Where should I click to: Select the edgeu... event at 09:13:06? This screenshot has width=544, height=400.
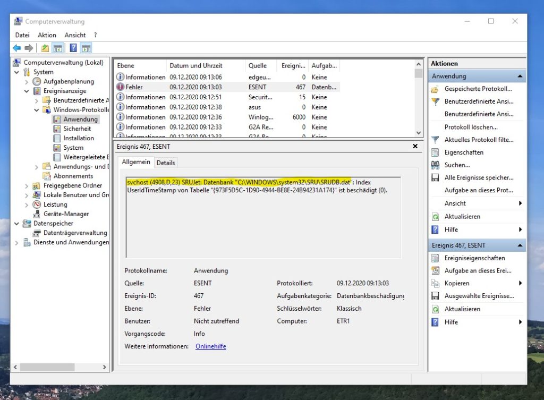[x=227, y=77]
